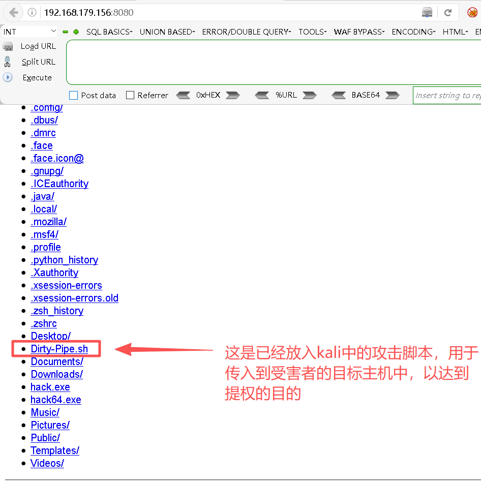
Task: Open the ENCODING menu
Action: (413, 32)
